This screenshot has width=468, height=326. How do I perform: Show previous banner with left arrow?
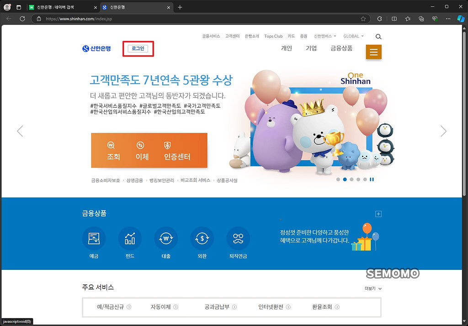coord(20,131)
